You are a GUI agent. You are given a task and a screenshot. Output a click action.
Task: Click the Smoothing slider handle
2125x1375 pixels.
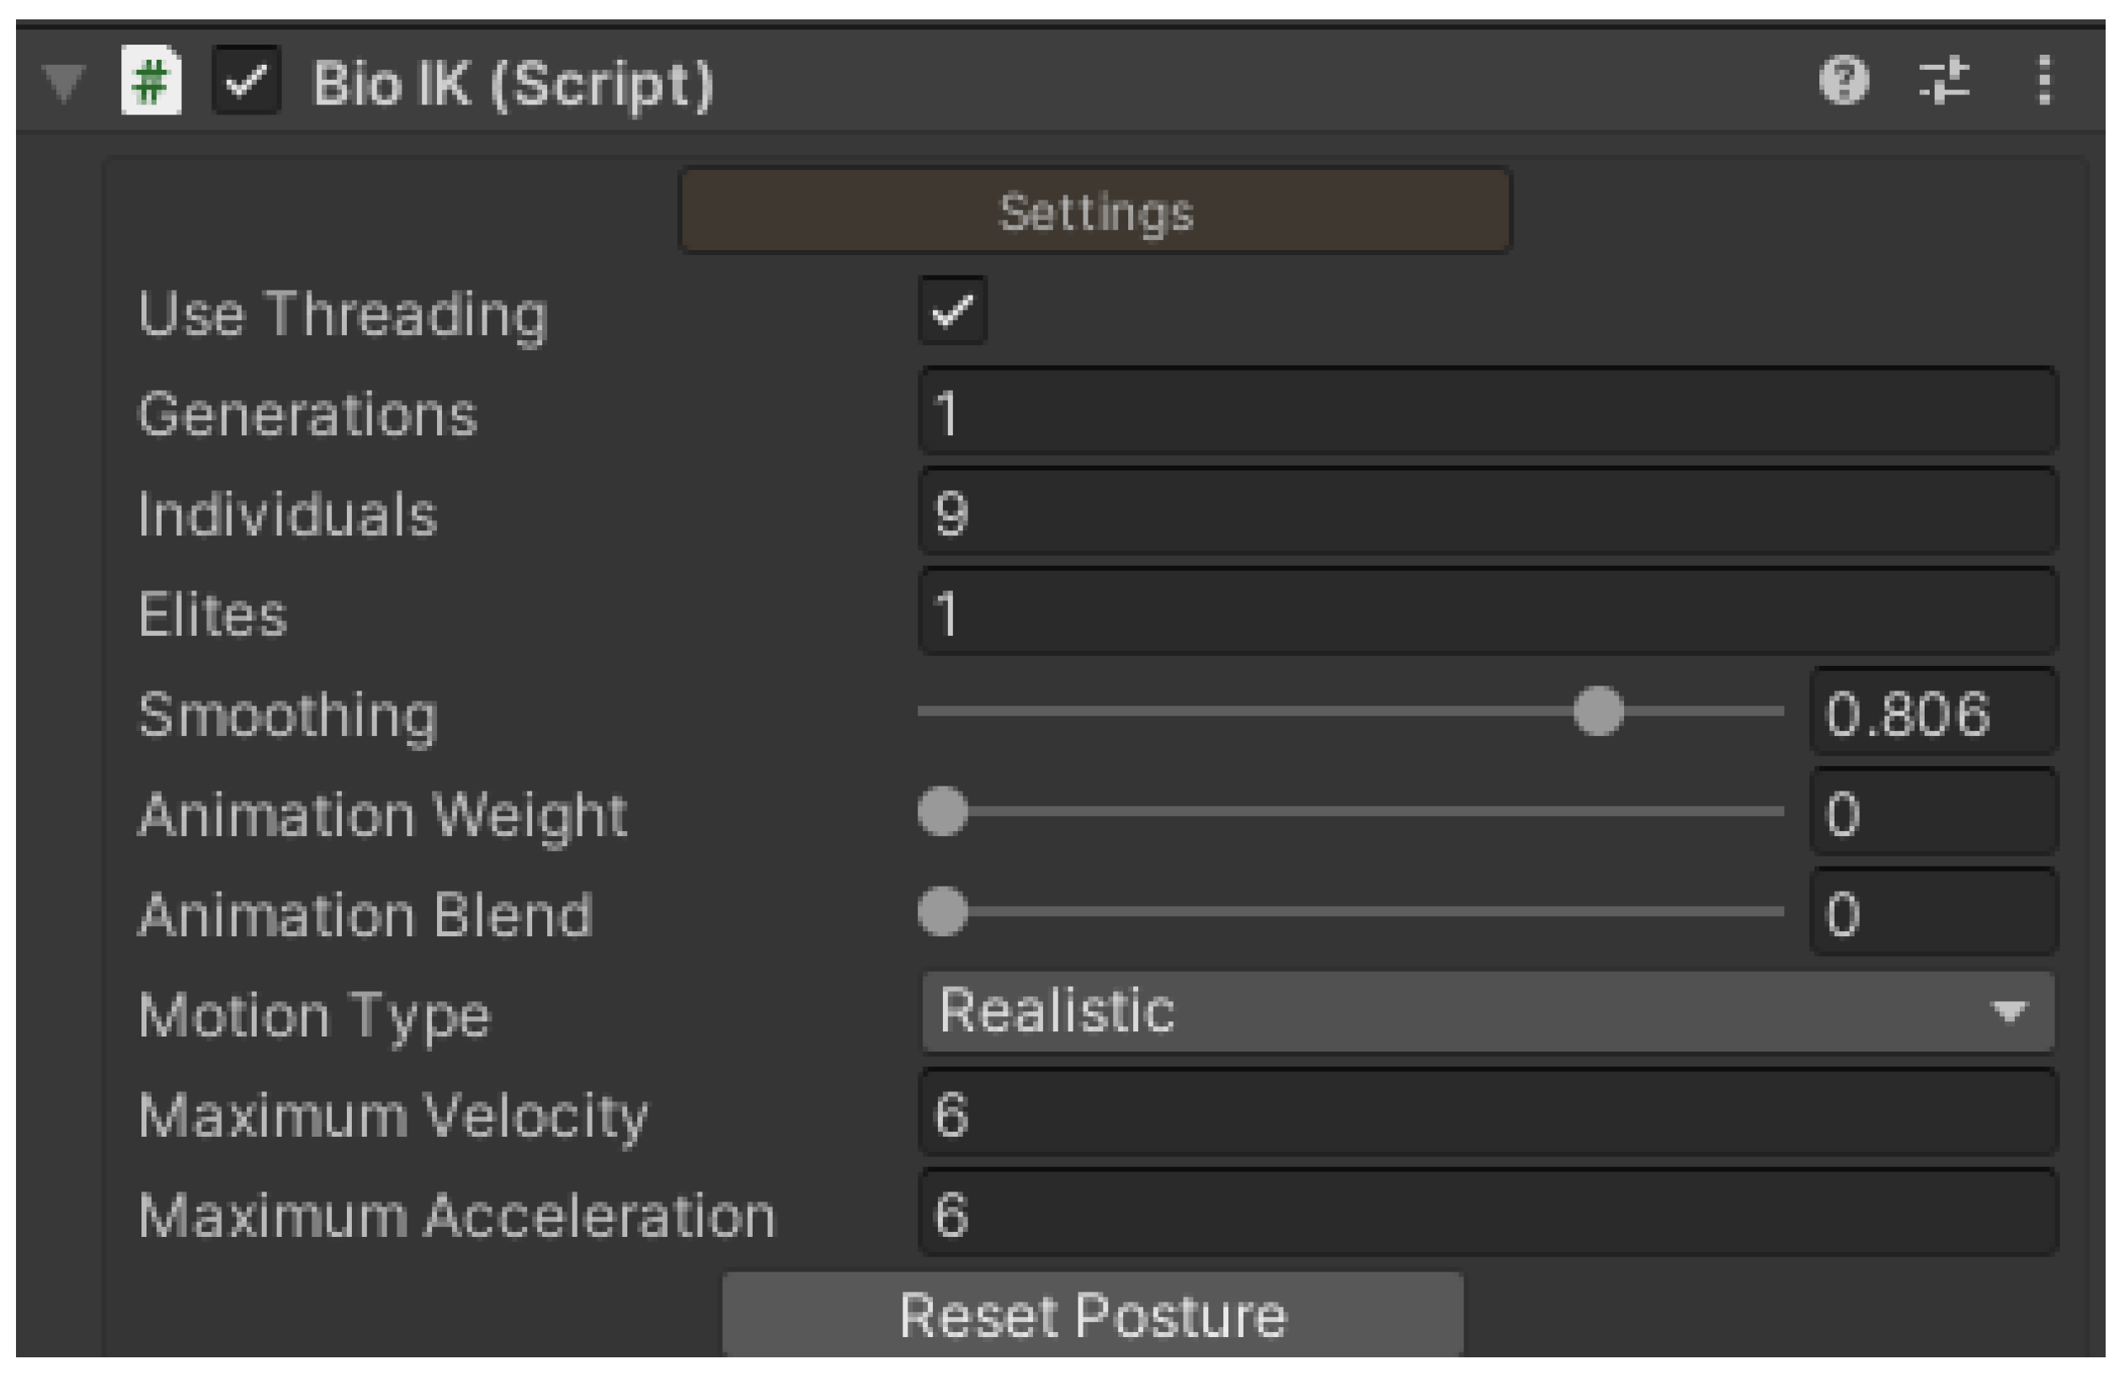coord(1598,711)
